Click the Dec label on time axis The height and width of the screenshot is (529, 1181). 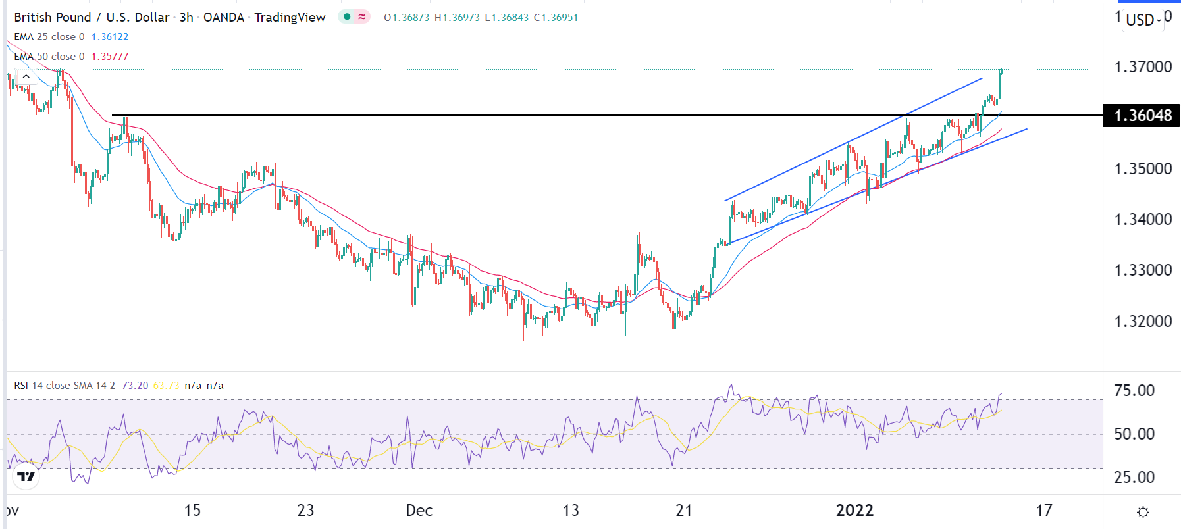(419, 511)
